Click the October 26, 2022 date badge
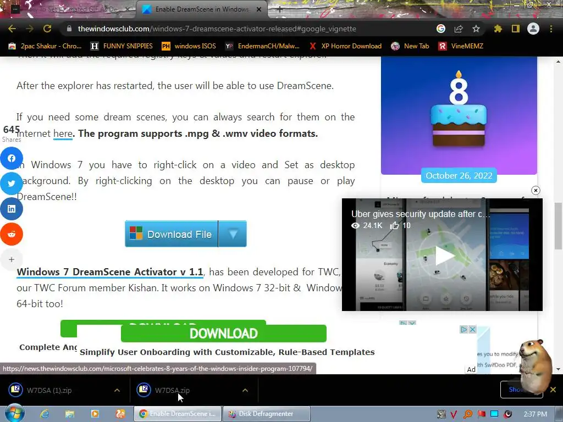This screenshot has width=563, height=422. [x=459, y=175]
